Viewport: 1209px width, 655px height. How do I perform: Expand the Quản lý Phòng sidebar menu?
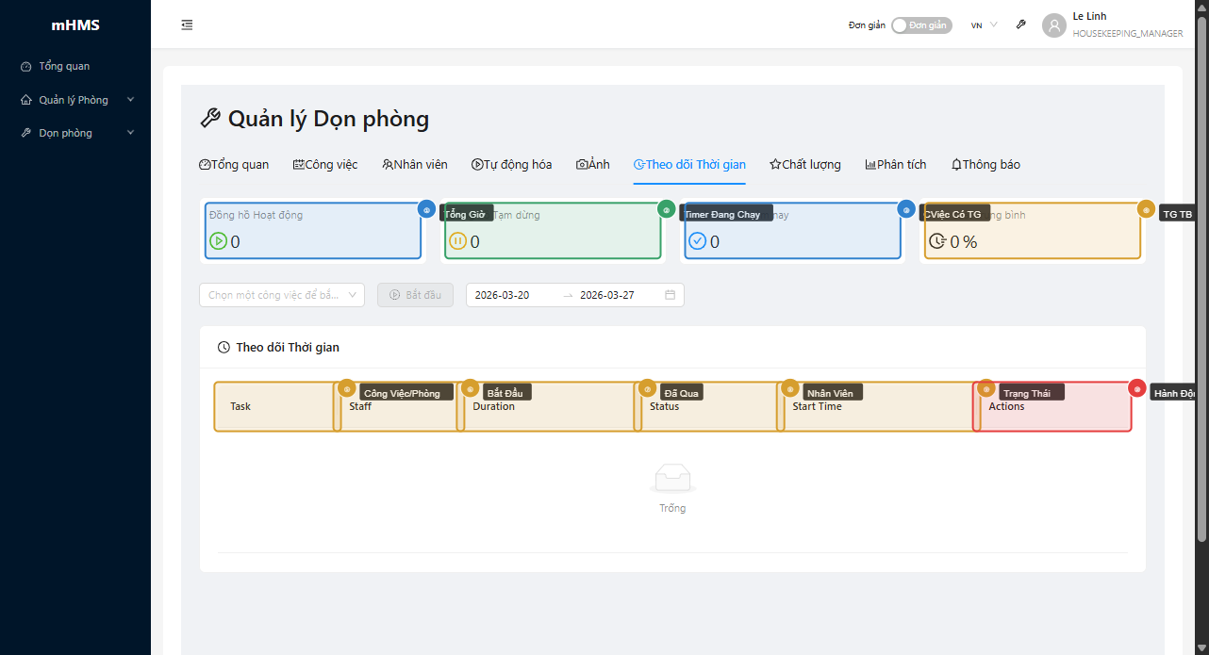tap(77, 100)
